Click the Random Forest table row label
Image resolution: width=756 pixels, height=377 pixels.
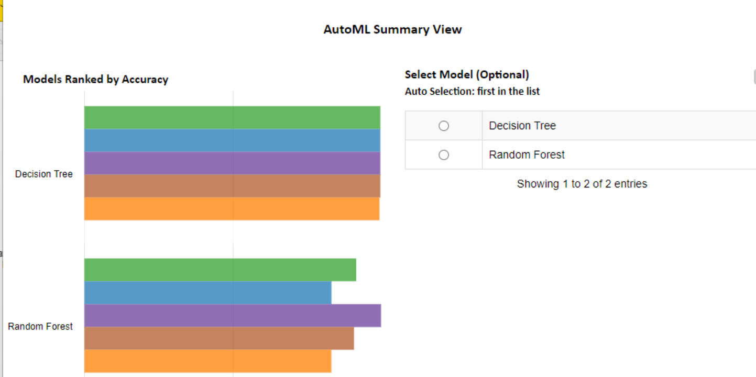click(527, 155)
